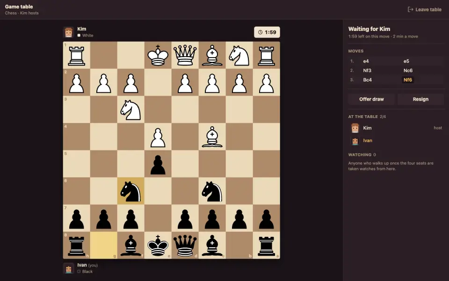449x281 pixels.
Task: Select the black king on e8
Action: pos(158,245)
